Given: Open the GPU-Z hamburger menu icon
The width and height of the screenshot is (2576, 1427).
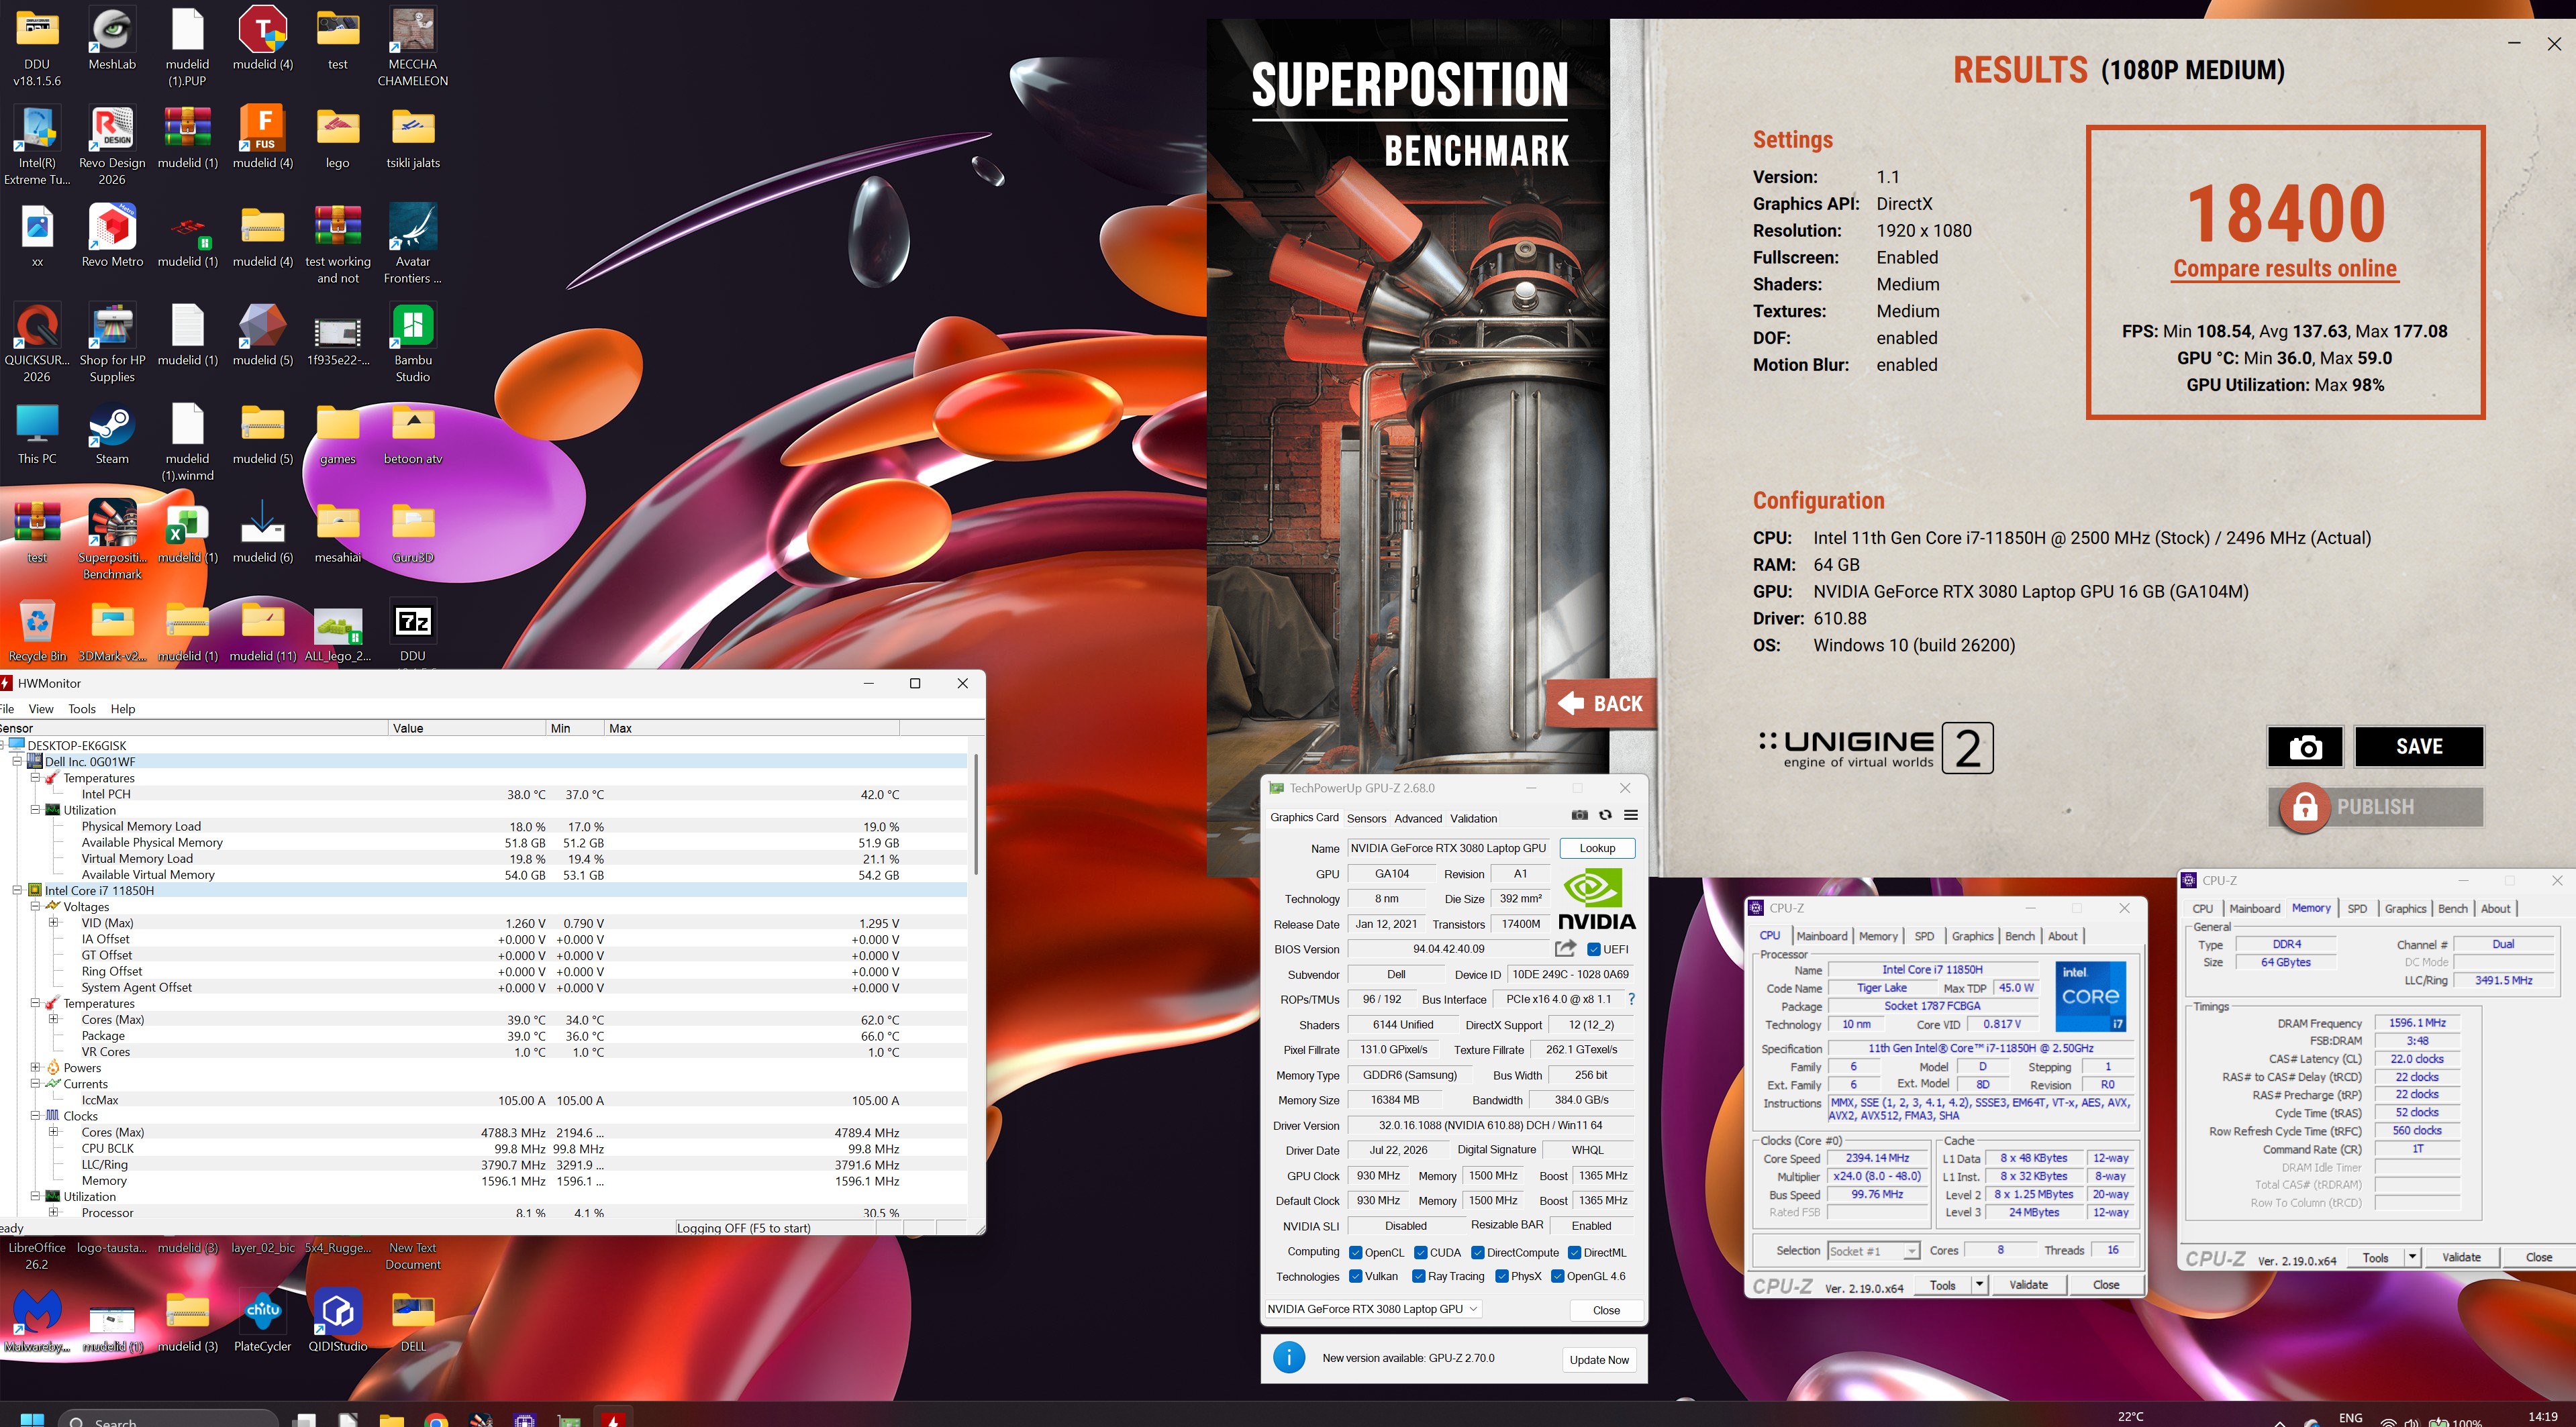Looking at the screenshot, I should coord(1631,815).
